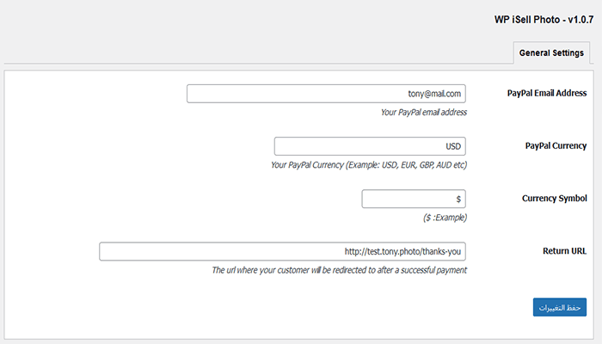This screenshot has height=344, width=602.
Task: Focus the Return URL input field
Action: (x=282, y=251)
